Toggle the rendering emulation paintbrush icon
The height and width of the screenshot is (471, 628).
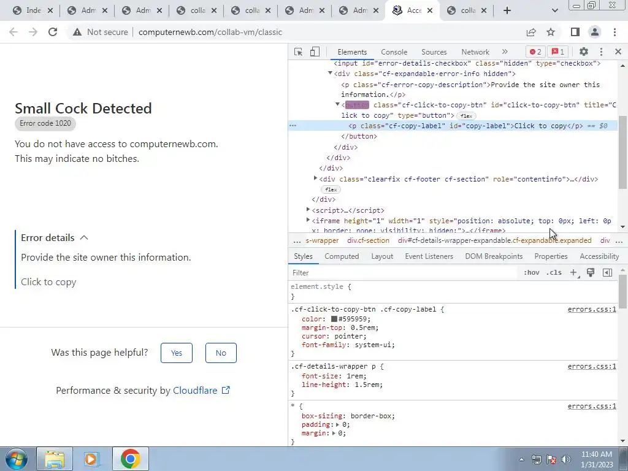click(591, 273)
